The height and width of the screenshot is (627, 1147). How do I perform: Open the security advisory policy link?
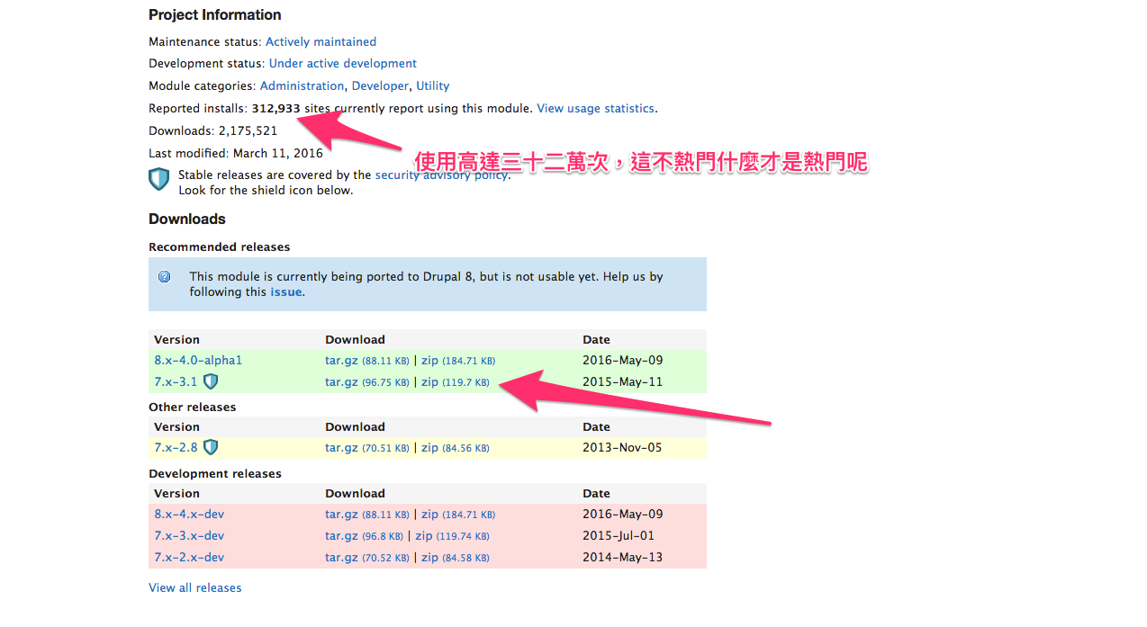coord(442,175)
